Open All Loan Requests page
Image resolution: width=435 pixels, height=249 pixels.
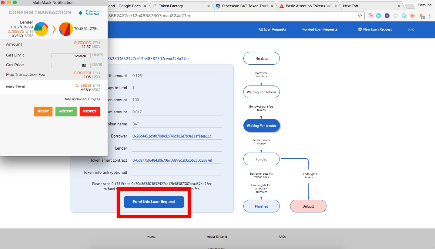coord(272,29)
